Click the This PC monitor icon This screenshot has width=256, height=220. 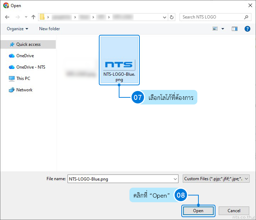click(12, 79)
